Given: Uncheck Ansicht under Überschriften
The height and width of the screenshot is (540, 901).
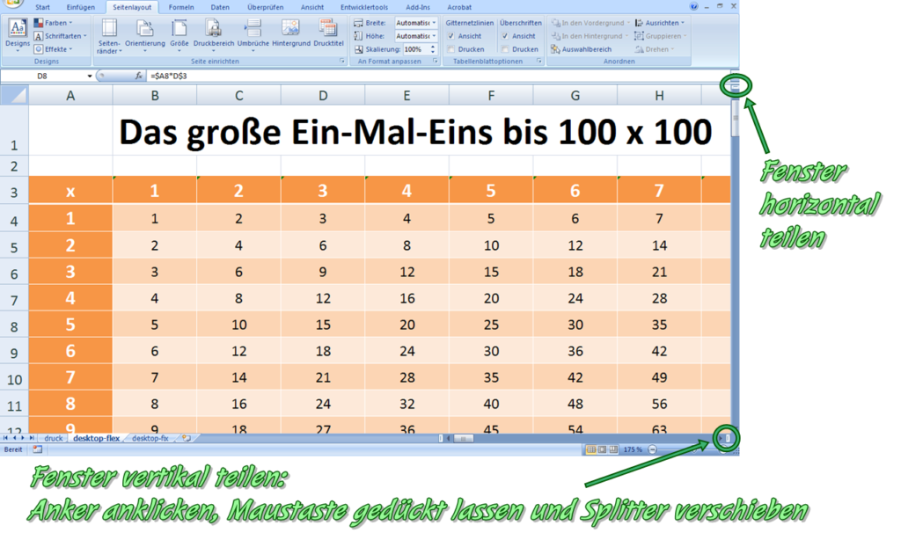Looking at the screenshot, I should click(x=505, y=36).
